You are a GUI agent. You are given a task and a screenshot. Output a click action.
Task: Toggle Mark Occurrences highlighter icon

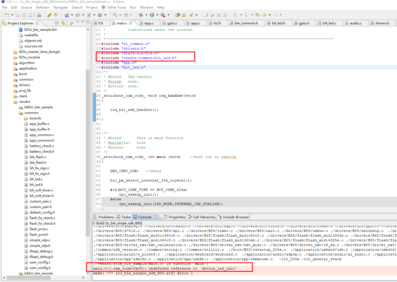[206, 15]
